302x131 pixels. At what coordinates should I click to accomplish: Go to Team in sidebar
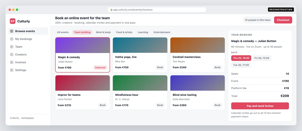[28, 47]
